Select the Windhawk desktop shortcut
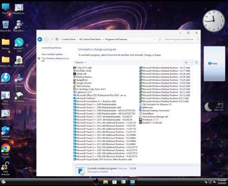This screenshot has height=186, width=228. 19,97
